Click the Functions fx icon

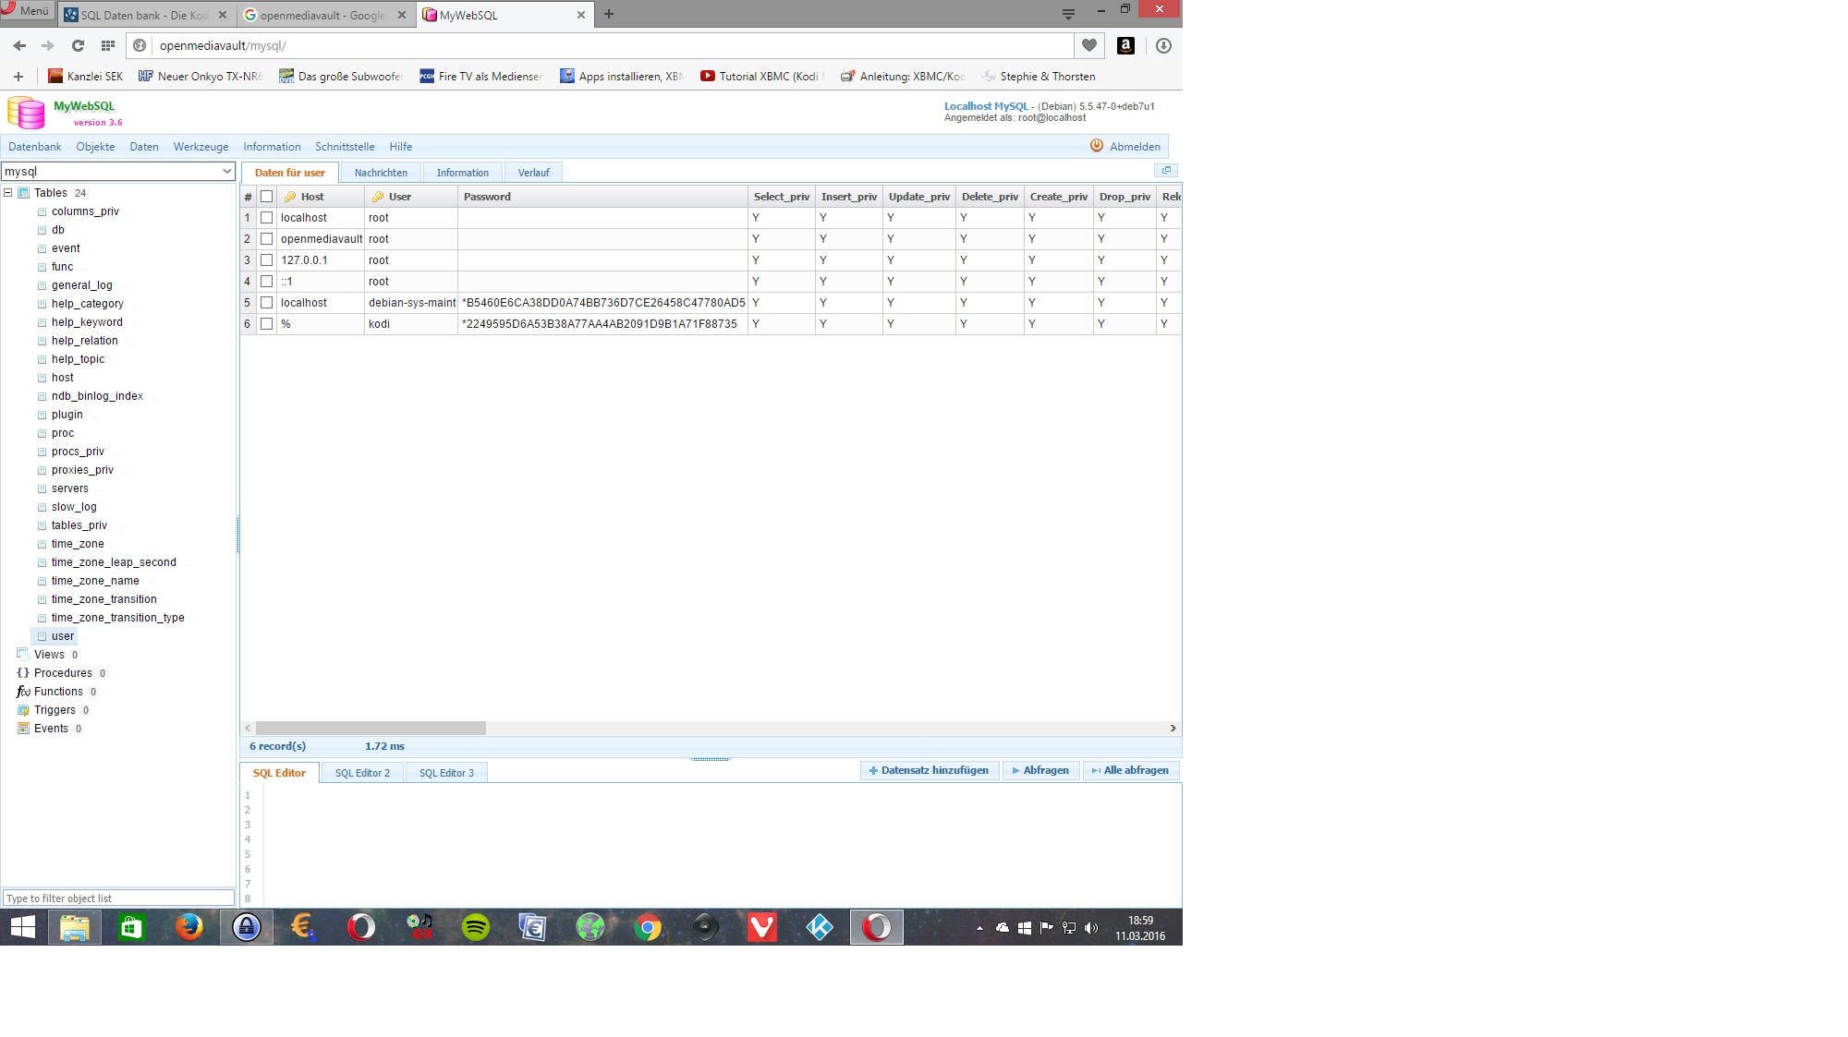[x=23, y=692]
